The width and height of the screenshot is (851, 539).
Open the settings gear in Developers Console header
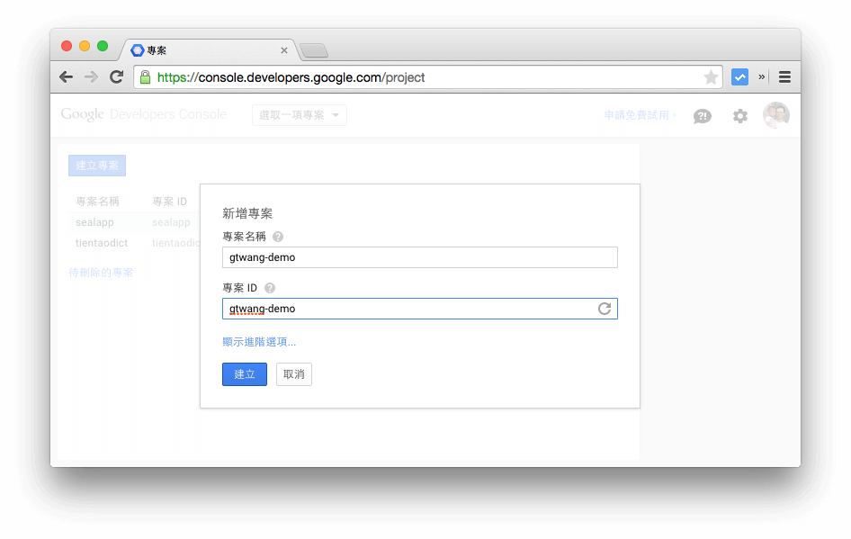739,115
